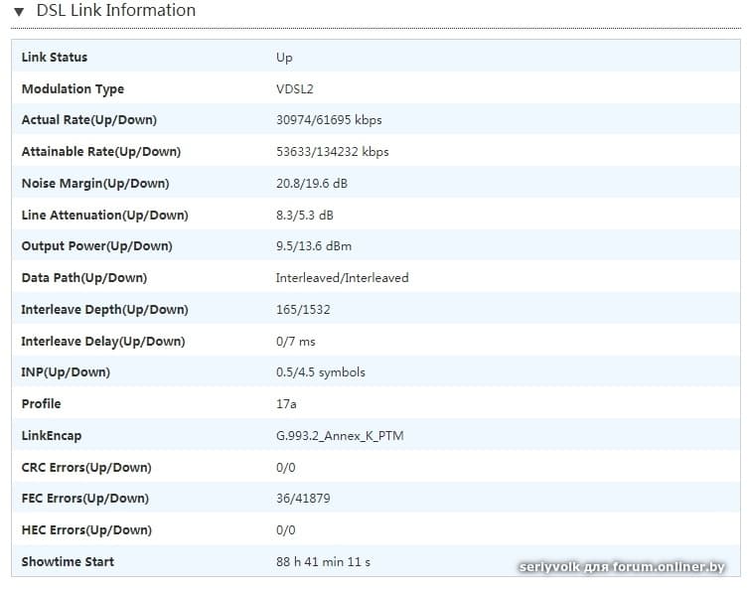Image resolution: width=748 pixels, height=590 pixels.
Task: Select the Showtime Start value 88 h 41 min
Action: click(323, 562)
